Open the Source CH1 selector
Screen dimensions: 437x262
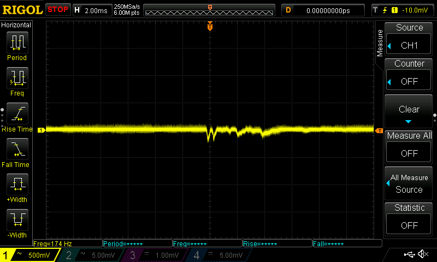click(x=409, y=45)
